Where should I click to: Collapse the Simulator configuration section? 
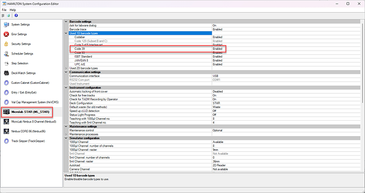coord(66,138)
